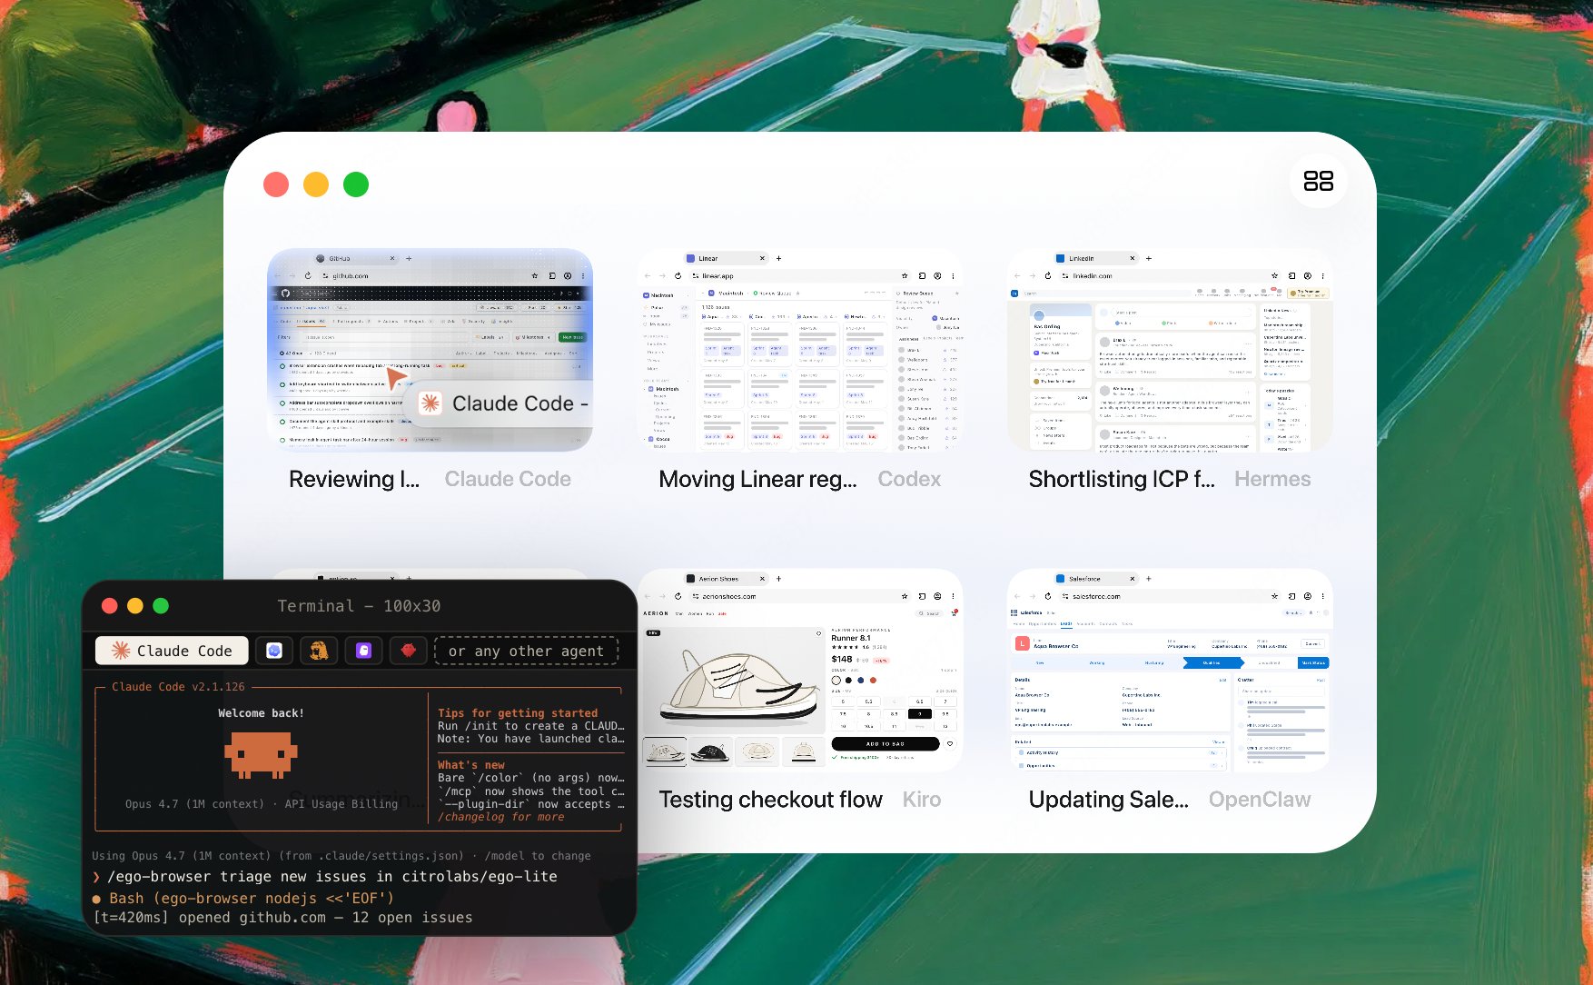Bookmark the linear.app page with the star
The image size is (1593, 985).
pos(905,275)
